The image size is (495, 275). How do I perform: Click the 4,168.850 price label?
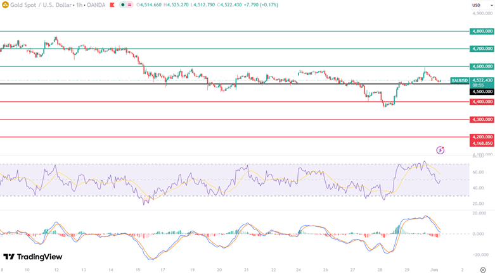click(482, 144)
